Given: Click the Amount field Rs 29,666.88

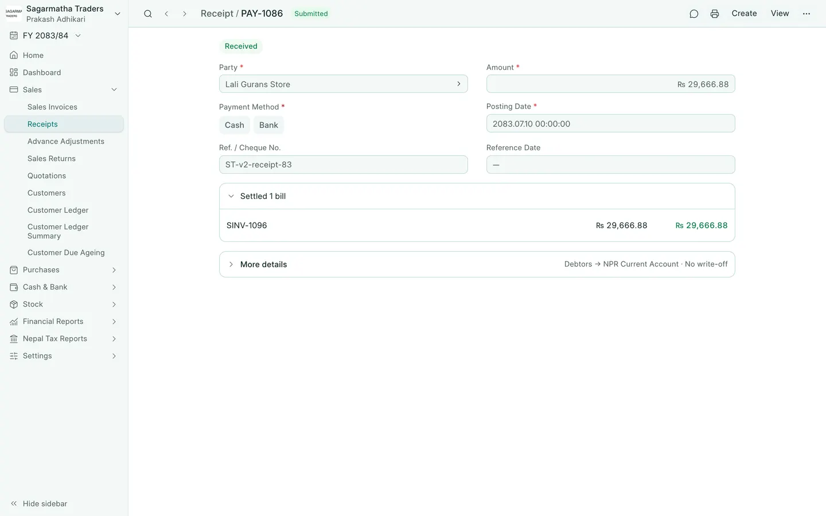Looking at the screenshot, I should [610, 84].
